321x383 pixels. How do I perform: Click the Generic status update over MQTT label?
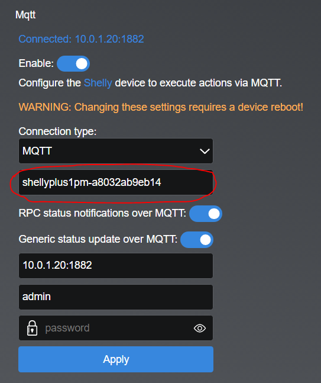[x=98, y=239]
